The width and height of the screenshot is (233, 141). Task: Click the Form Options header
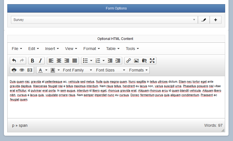(116, 8)
